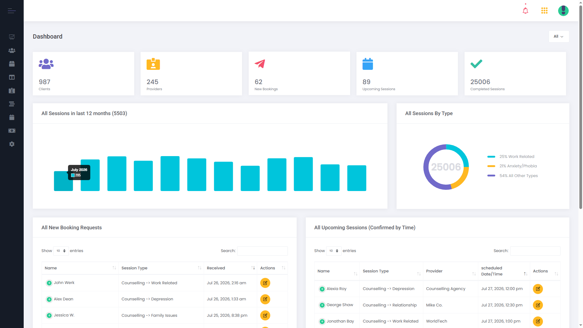The image size is (583, 328).
Task: Edit Jonathan Bay upcoming session
Action: pos(538,321)
